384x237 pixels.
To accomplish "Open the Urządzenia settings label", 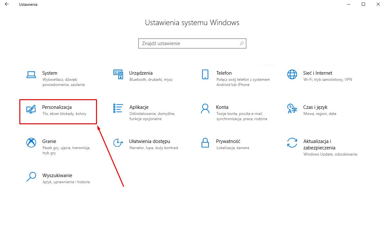I will point(141,73).
